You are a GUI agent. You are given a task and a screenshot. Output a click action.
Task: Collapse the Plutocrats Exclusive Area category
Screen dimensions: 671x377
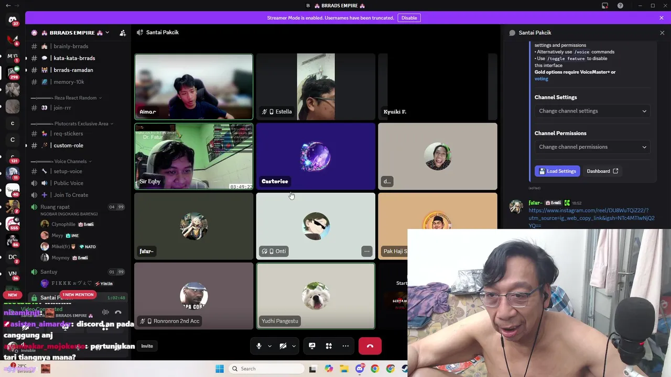pyautogui.click(x=73, y=124)
